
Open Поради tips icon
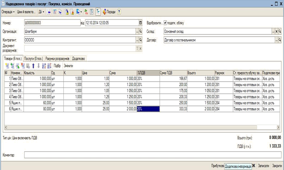(x=109, y=12)
